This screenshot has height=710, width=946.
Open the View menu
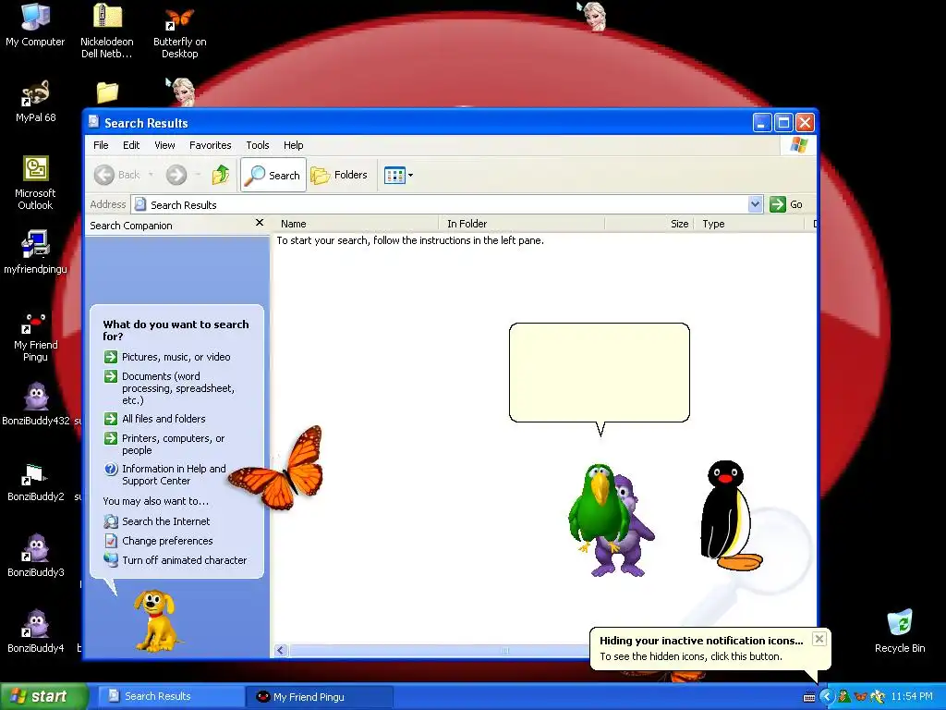click(x=164, y=145)
